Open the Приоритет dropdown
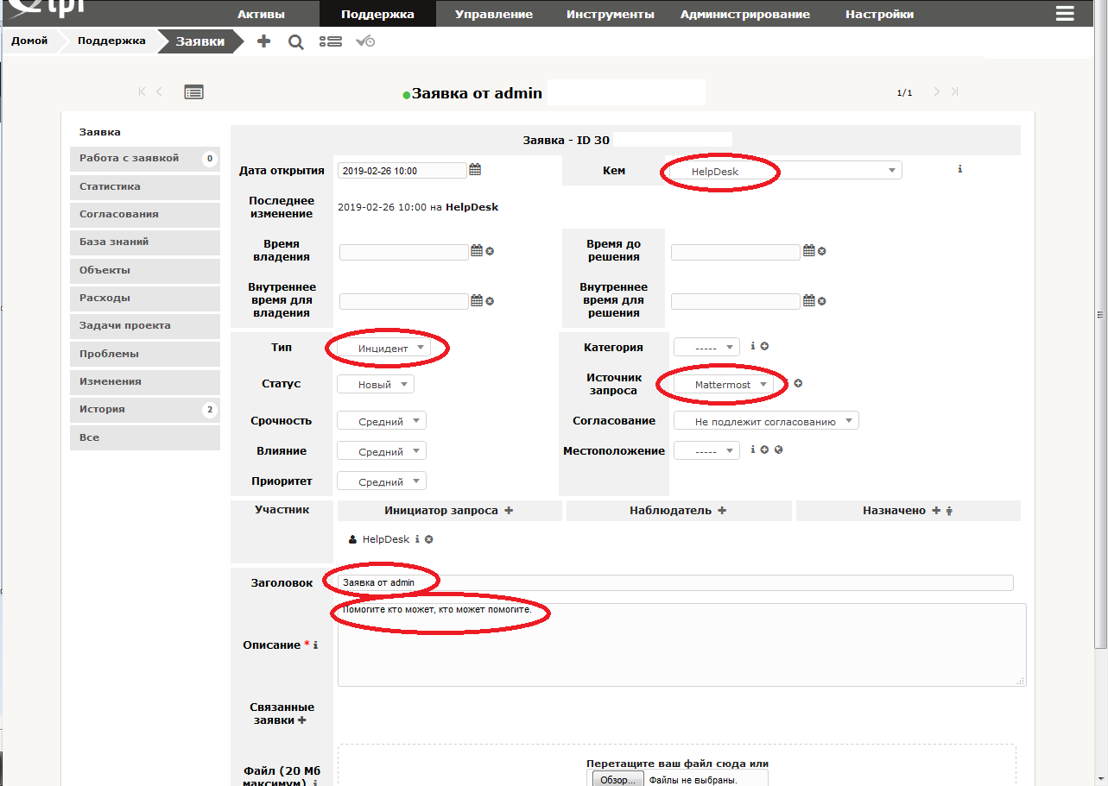Screen dimensions: 1108x786 tap(381, 482)
